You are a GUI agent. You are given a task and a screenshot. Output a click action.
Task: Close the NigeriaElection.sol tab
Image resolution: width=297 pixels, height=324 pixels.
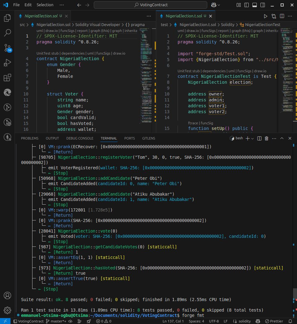click(66, 16)
